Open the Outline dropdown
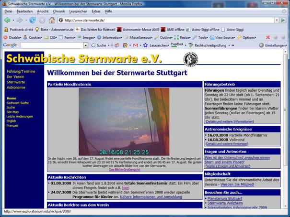 163,37
